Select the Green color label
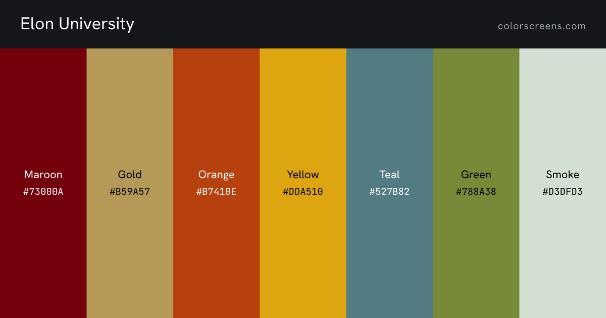The height and width of the screenshot is (318, 606). click(476, 175)
